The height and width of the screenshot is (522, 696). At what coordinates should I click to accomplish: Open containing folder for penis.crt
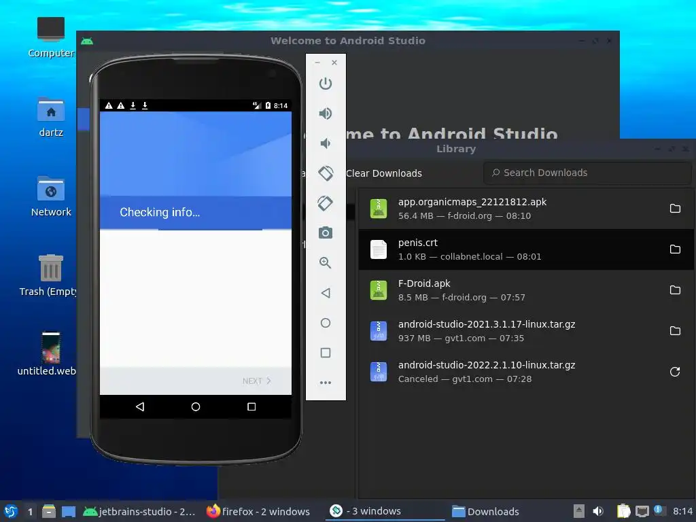pyautogui.click(x=675, y=249)
